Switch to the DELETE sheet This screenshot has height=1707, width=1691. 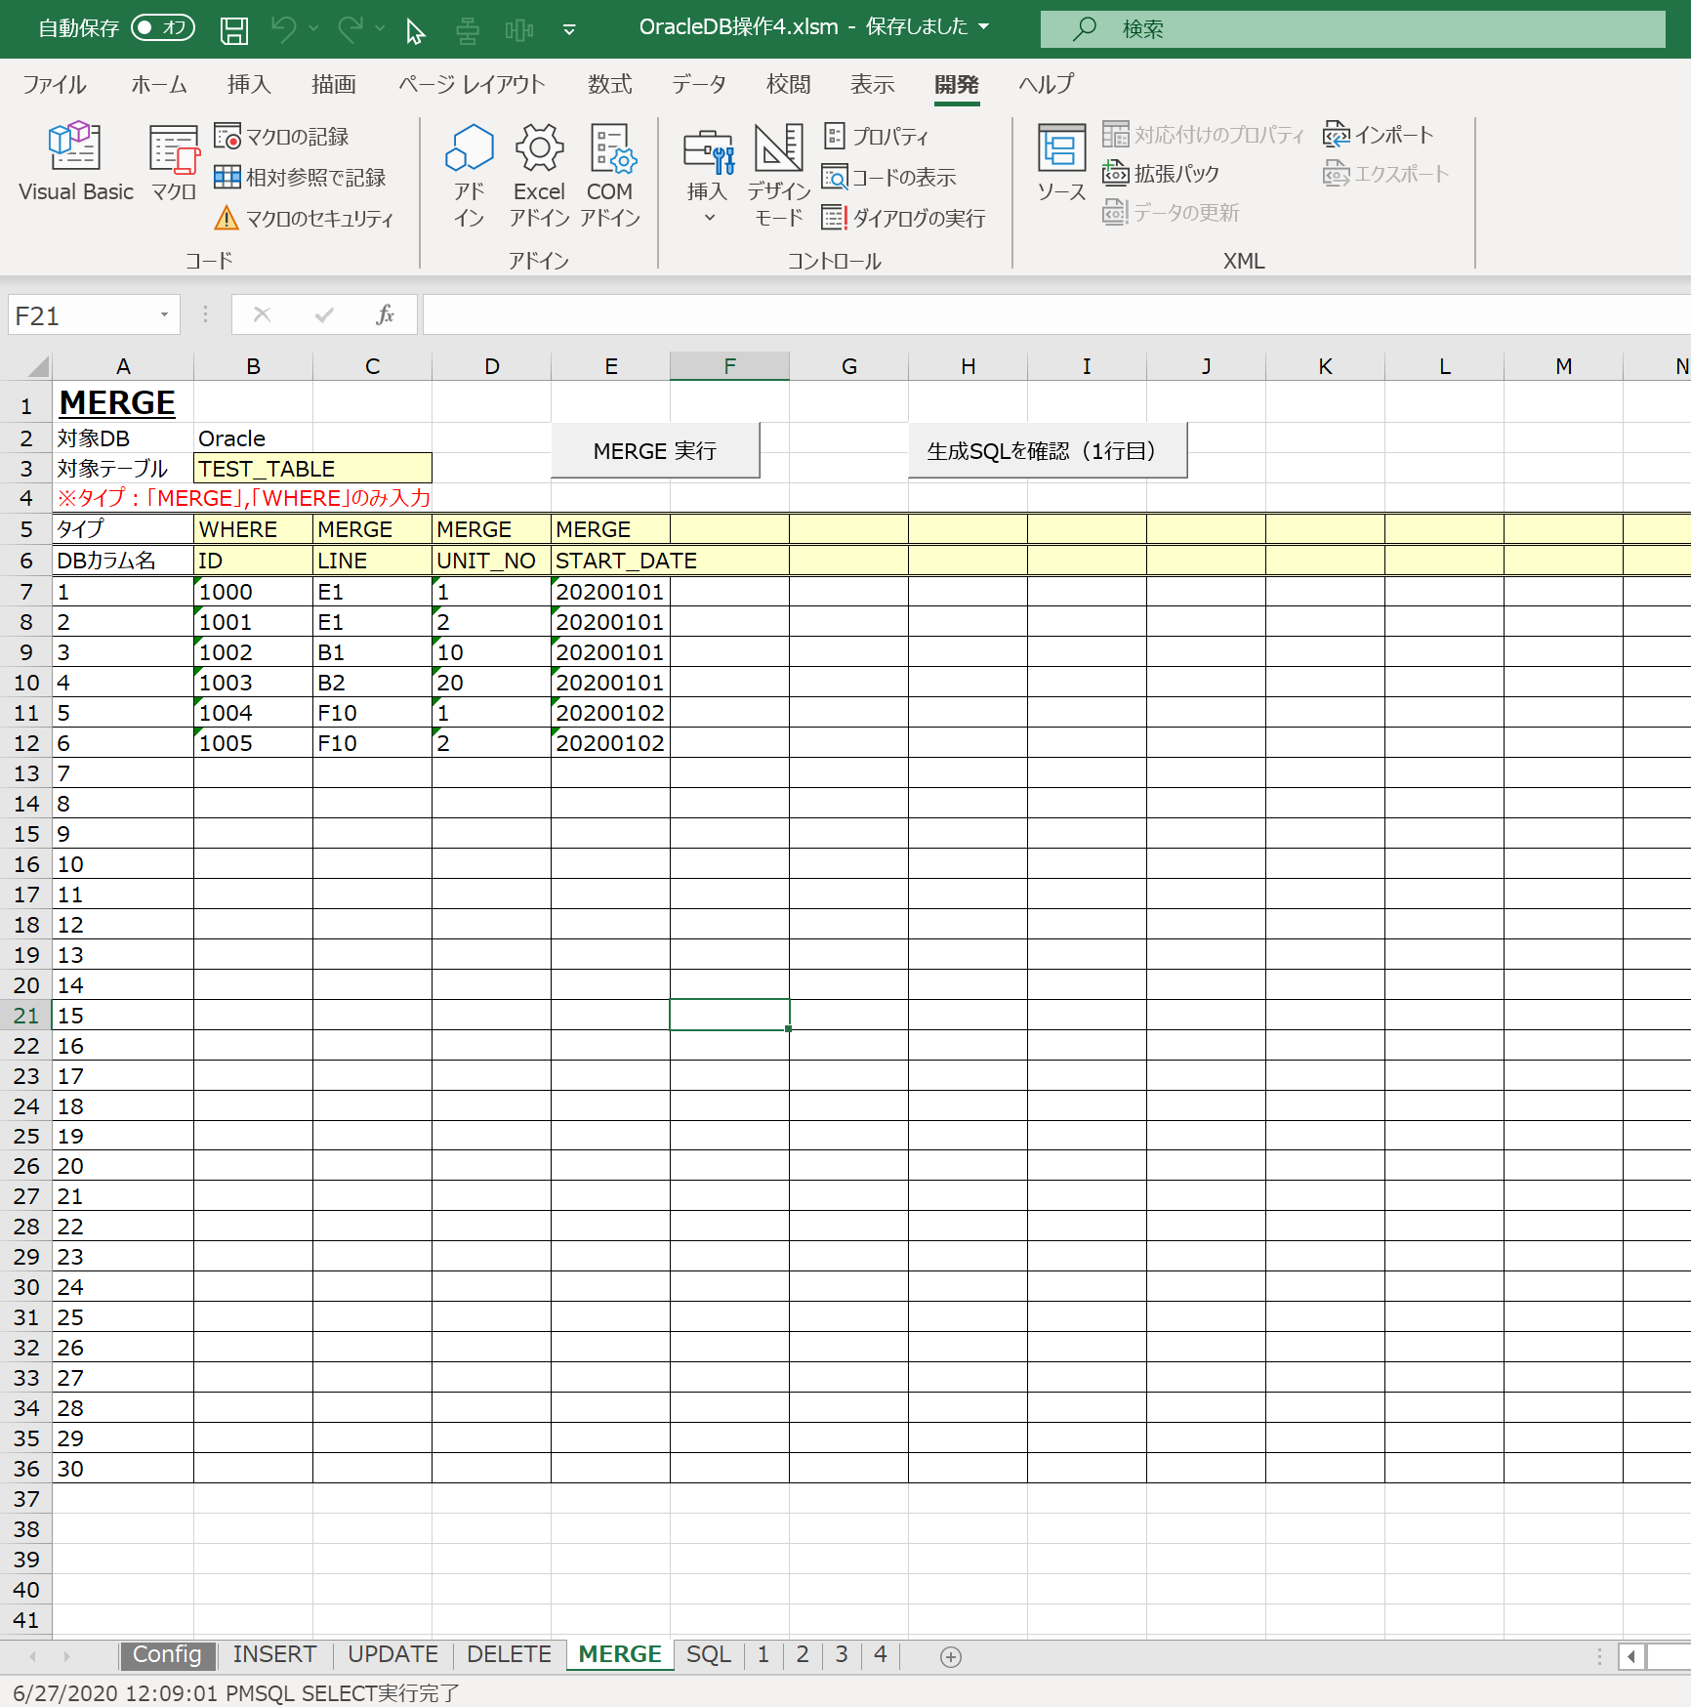click(x=510, y=1654)
